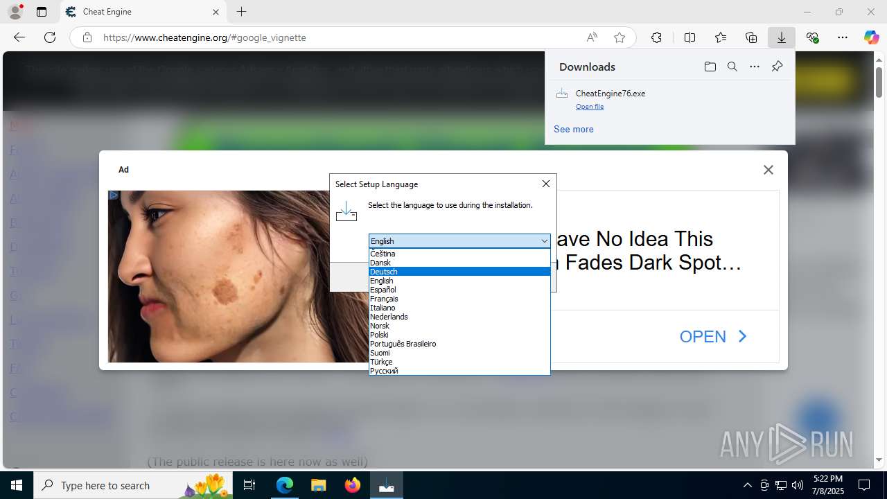Open Collections icon in Edge toolbar
The image size is (887, 499).
[751, 37]
